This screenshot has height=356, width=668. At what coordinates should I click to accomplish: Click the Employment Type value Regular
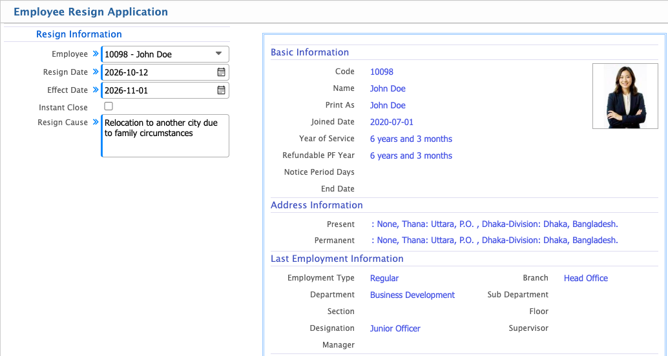(384, 279)
